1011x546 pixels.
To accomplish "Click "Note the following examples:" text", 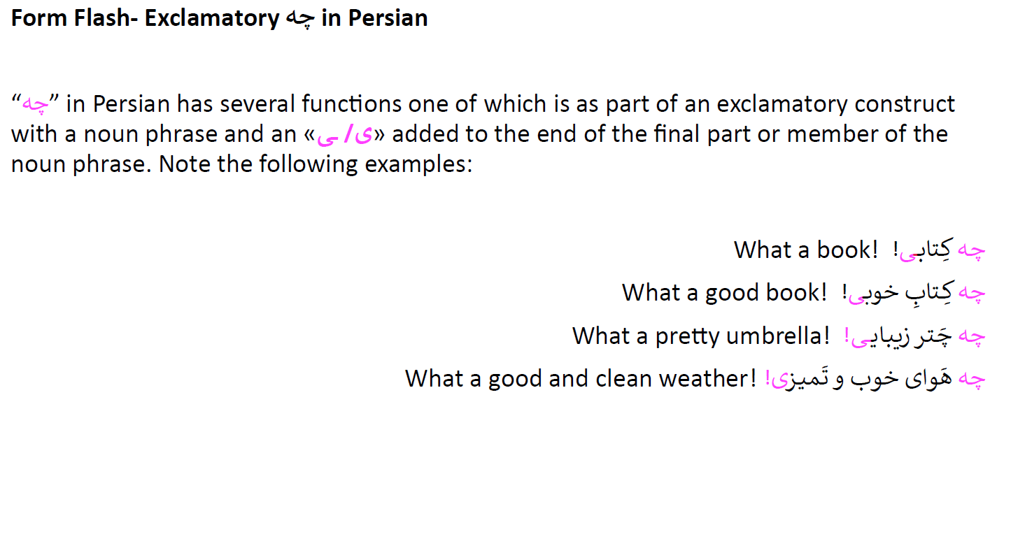I will pos(316,164).
